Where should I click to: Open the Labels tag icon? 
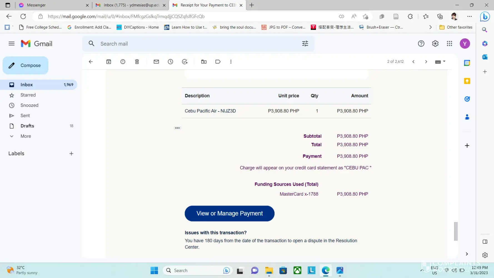218,62
